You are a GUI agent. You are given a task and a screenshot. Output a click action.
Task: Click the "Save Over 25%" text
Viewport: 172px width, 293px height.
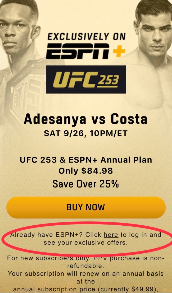(x=86, y=184)
